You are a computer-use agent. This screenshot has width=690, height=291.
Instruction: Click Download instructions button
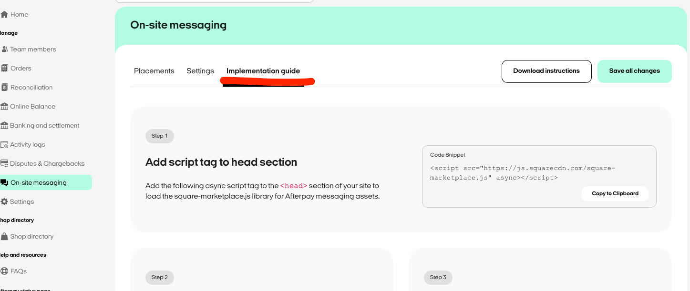pos(546,71)
